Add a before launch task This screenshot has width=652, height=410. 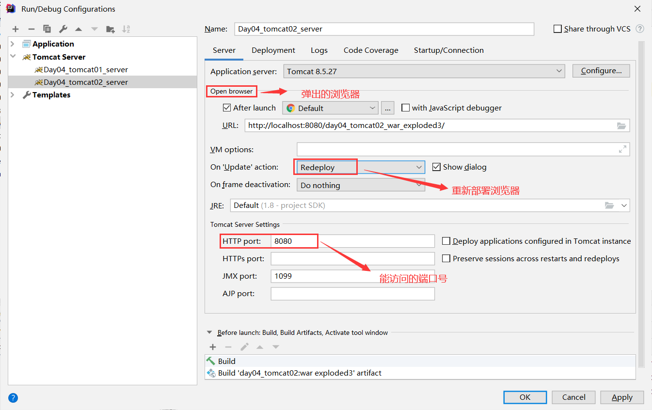213,347
